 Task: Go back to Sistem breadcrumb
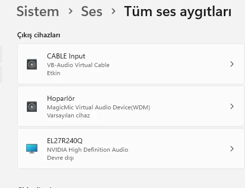[x=38, y=12]
